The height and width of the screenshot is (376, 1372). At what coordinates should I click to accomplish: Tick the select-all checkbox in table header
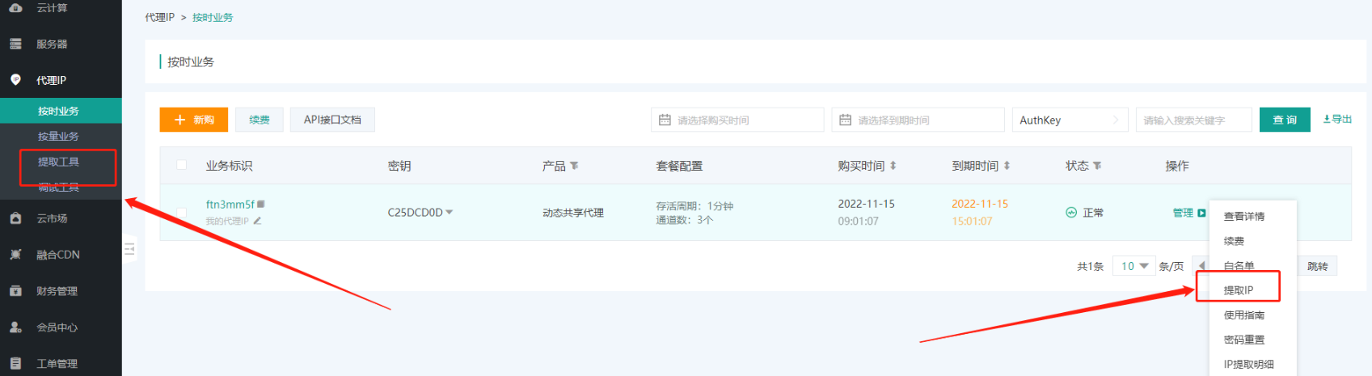[182, 165]
